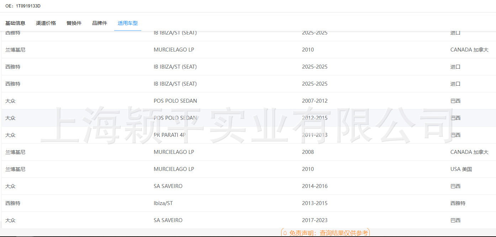Click the bell icon beside the disclaimer
Viewport: 496px width, 237px height.
(x=285, y=233)
